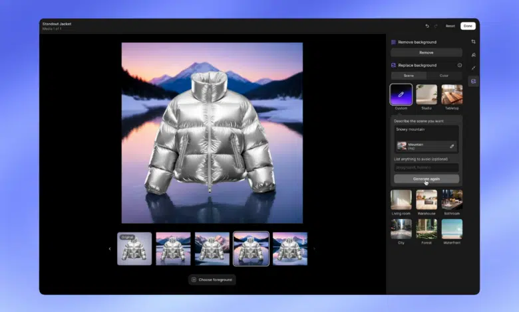Click the undo arrow icon
The width and height of the screenshot is (519, 312).
point(427,26)
